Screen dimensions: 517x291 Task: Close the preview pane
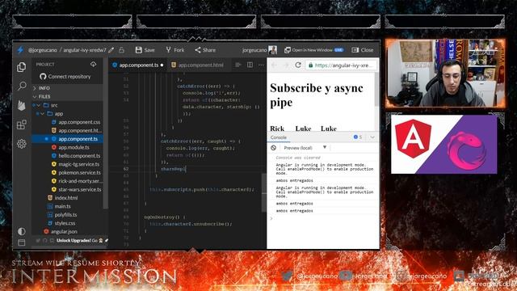(363, 50)
